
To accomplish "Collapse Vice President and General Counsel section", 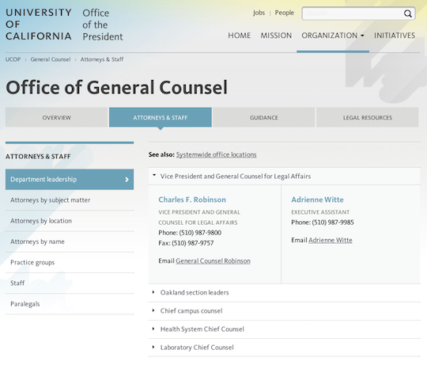I will point(284,176).
